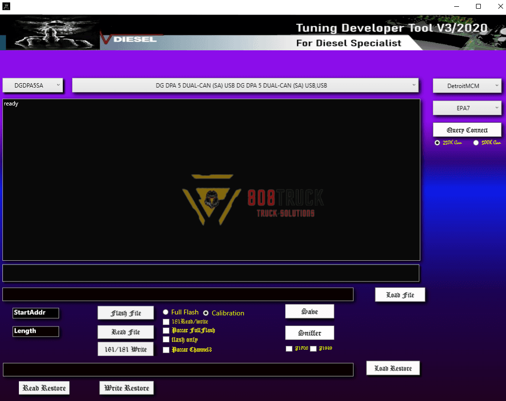506x401 pixels.
Task: Select the Full Flash radio button
Action: (x=166, y=312)
